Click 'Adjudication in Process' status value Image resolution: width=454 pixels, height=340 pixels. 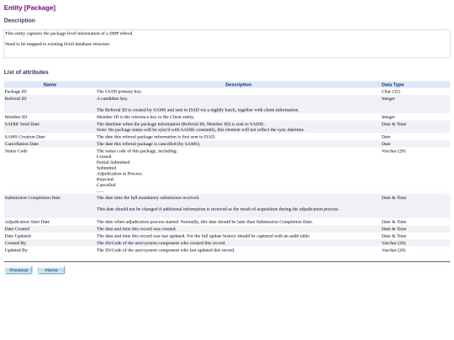tap(119, 174)
